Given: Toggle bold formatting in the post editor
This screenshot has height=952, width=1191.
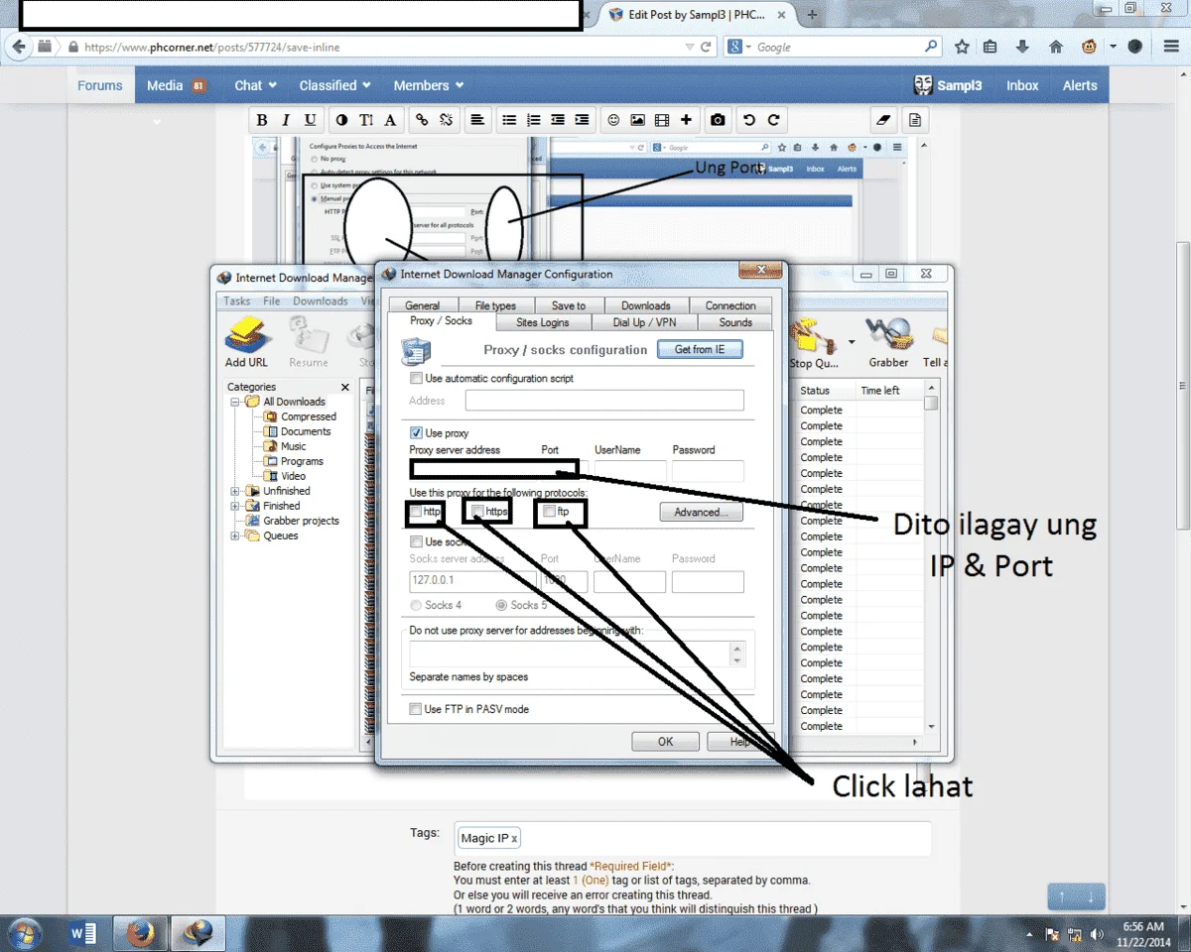Looking at the screenshot, I should tap(262, 120).
